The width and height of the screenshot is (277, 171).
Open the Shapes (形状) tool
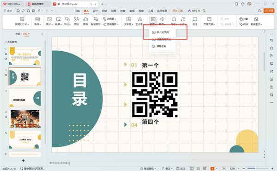[x=67, y=19]
